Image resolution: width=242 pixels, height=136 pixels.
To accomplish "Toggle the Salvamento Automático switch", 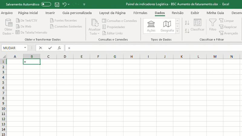I will (46, 4).
